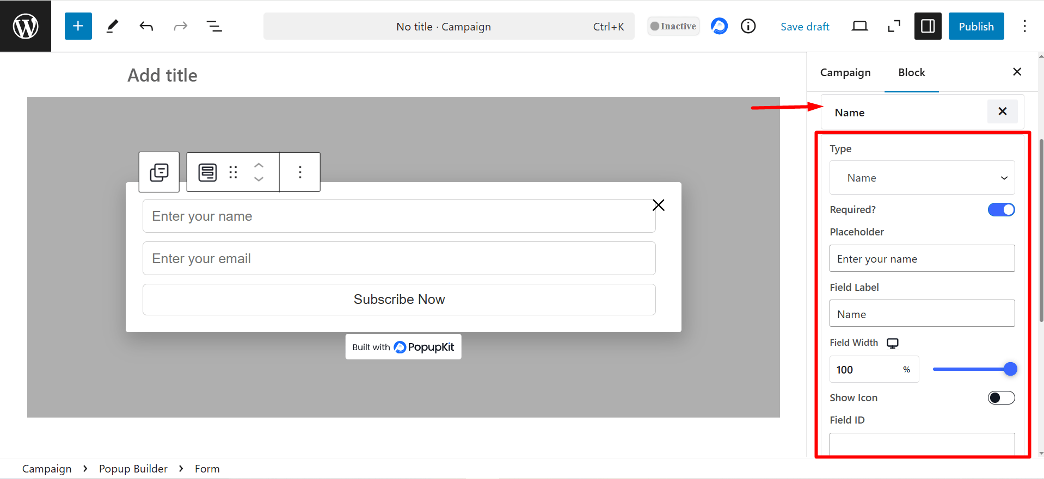Open the Document Overview list icon
This screenshot has width=1044, height=479.
point(214,26)
